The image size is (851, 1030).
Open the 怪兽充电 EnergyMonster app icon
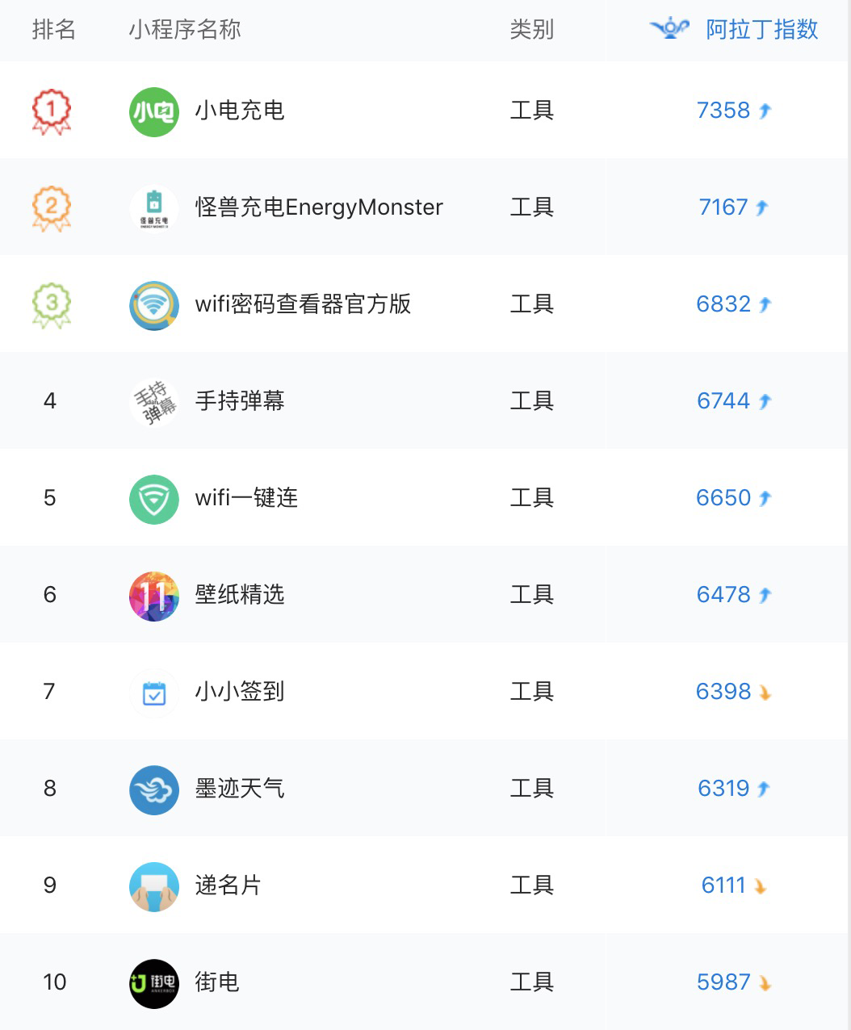(153, 208)
